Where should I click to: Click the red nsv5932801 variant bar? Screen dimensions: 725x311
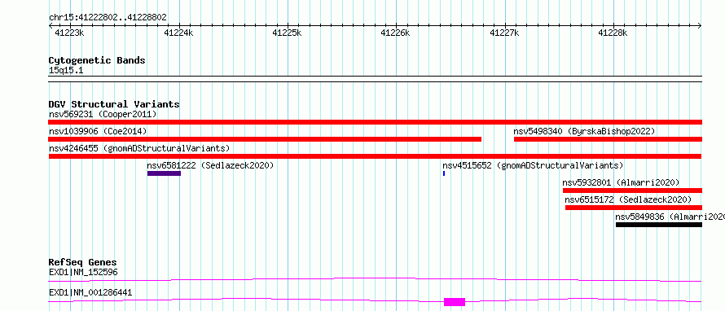coord(632,191)
